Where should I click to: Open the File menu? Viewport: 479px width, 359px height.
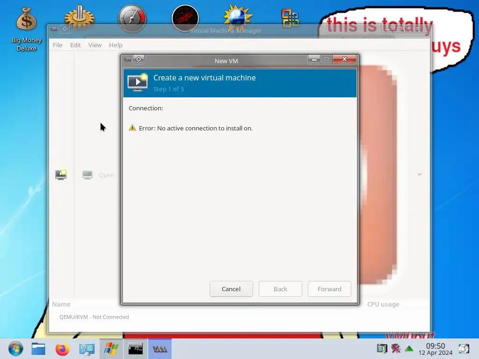point(58,45)
